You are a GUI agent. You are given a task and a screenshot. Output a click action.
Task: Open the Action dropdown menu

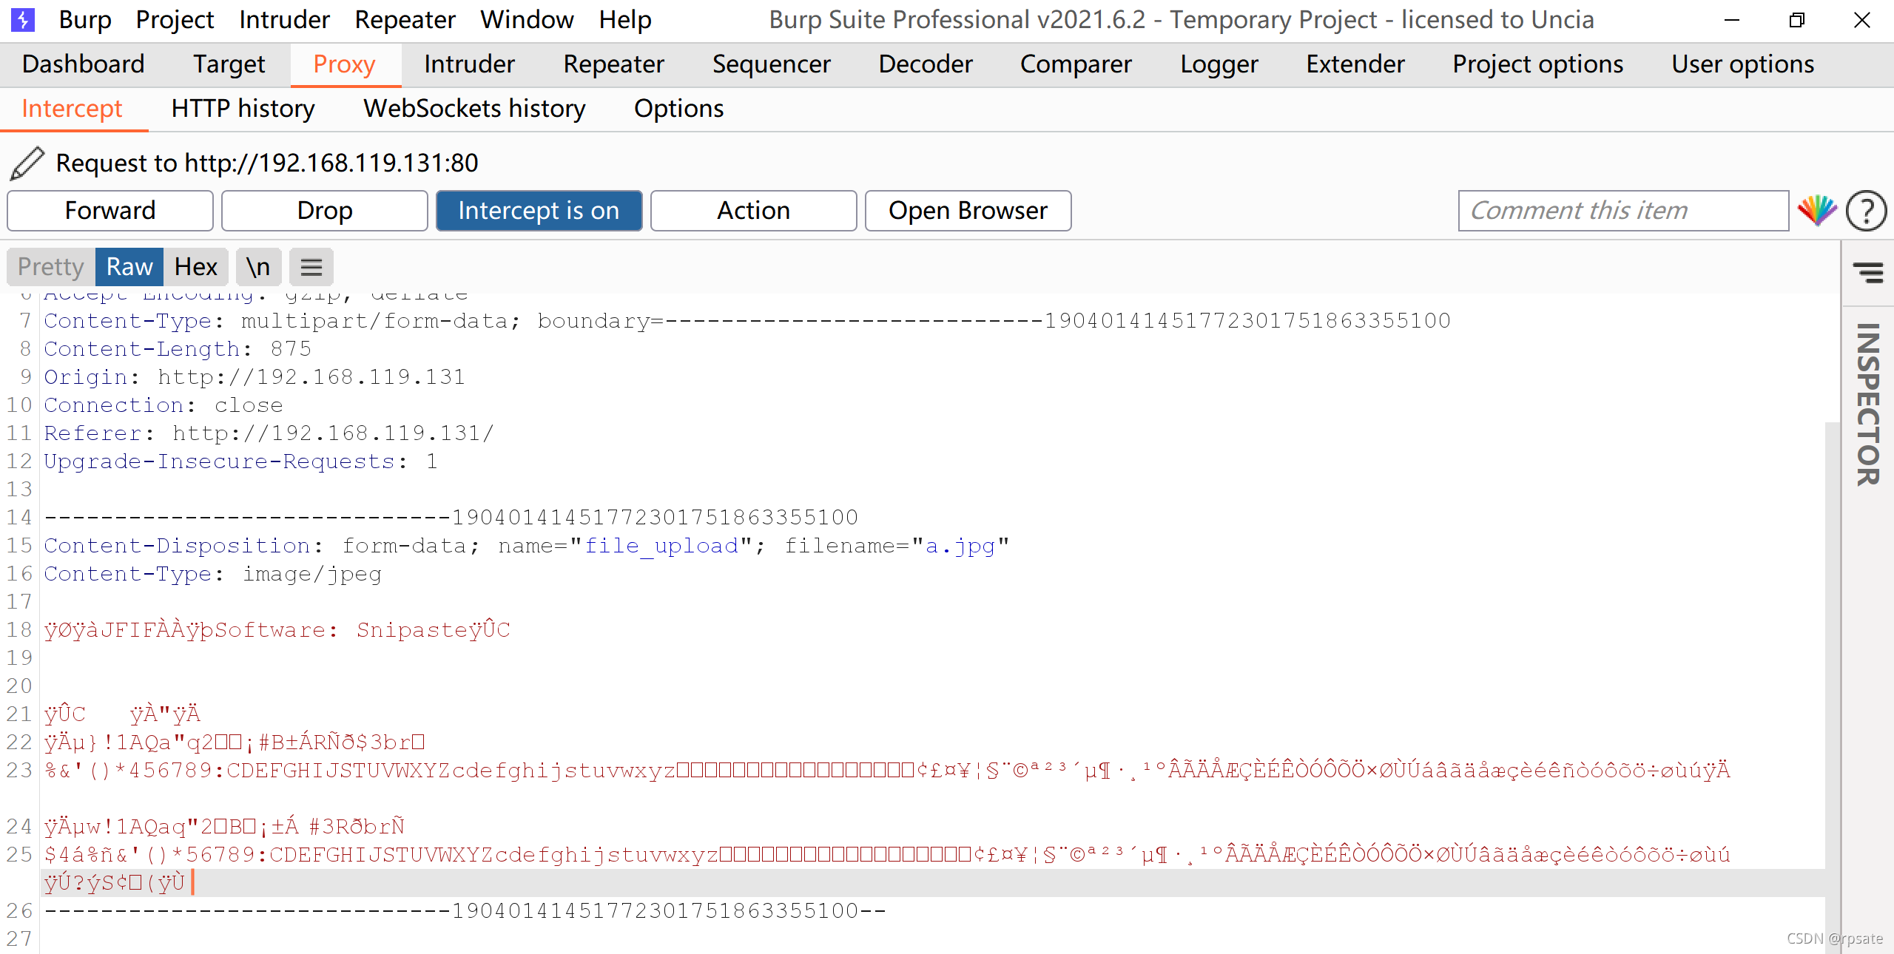[x=753, y=211]
